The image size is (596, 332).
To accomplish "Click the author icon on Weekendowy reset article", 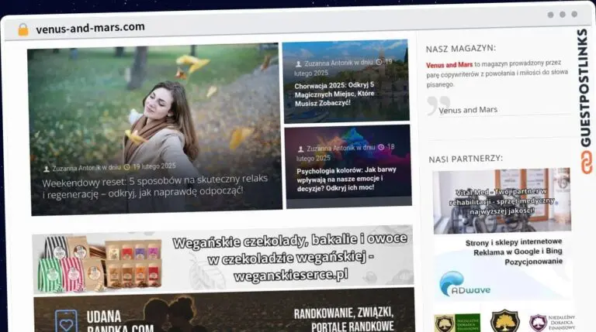I will click(x=47, y=167).
